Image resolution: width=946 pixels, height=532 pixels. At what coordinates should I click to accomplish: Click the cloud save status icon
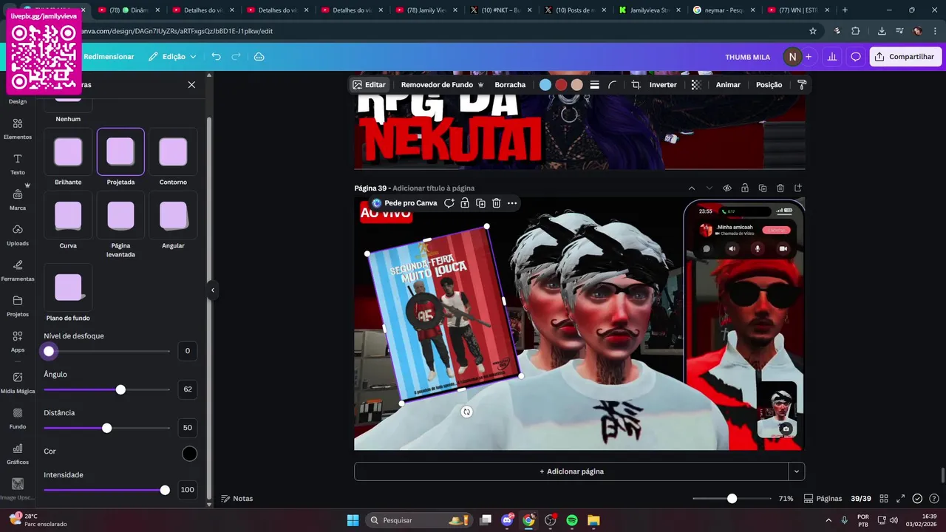click(259, 57)
